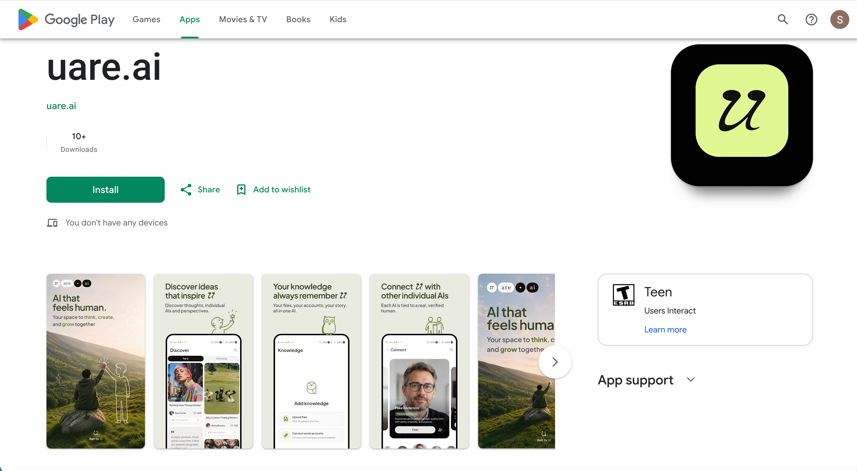Open the Help center question mark icon
Screen dimensions: 857x471
coord(811,19)
